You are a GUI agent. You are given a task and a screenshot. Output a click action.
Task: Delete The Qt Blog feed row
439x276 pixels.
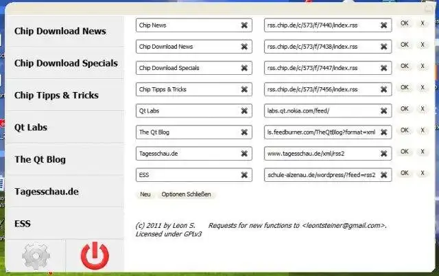(x=423, y=130)
